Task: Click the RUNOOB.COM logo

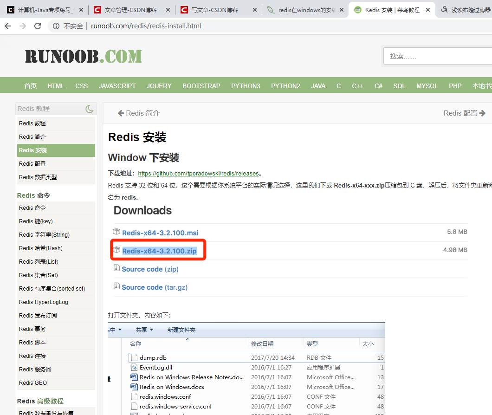Action: click(84, 57)
